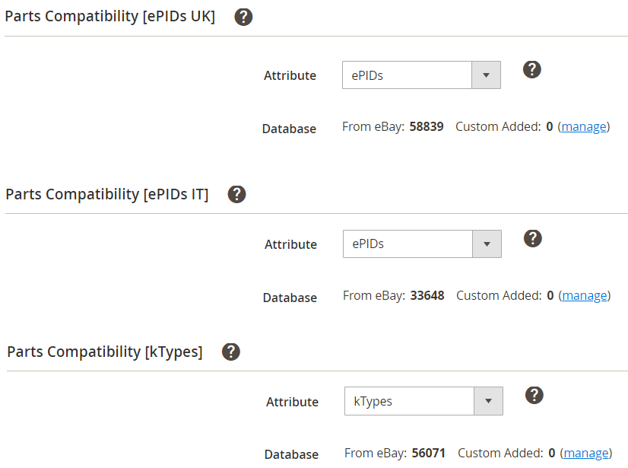The width and height of the screenshot is (628, 468).
Task: Click help icon next to kTypes attribute dropdown
Action: point(534,395)
